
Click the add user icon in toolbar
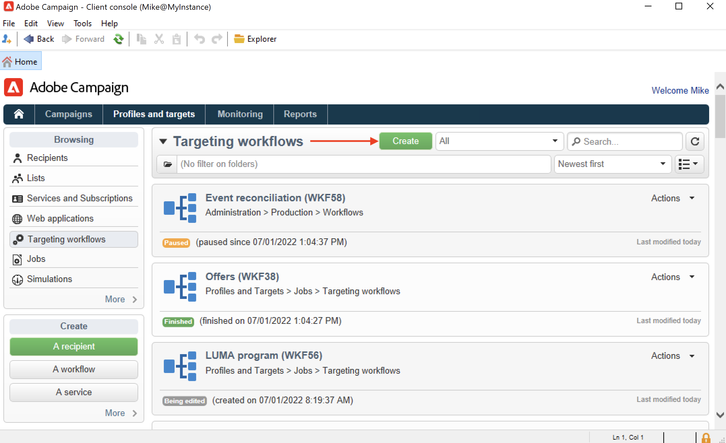7,39
